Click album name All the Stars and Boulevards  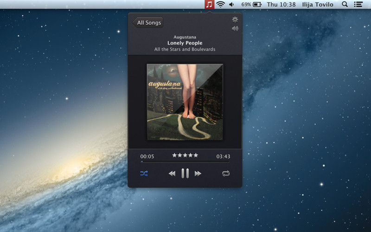click(x=185, y=49)
